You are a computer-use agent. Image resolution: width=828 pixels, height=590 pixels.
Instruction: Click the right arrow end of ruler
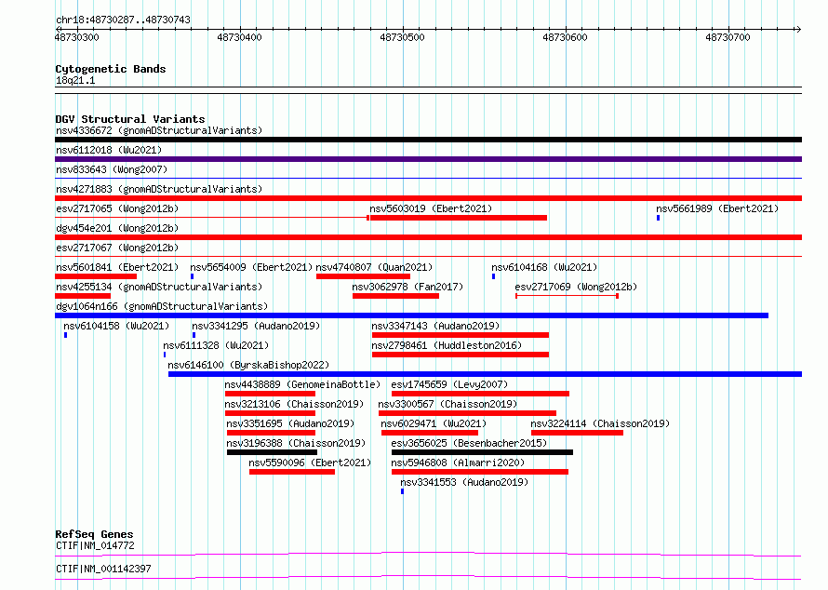pyautogui.click(x=798, y=29)
